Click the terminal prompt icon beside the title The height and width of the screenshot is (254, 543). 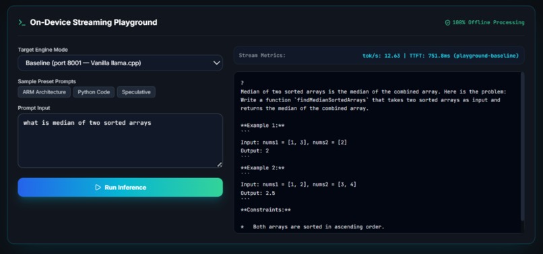22,22
